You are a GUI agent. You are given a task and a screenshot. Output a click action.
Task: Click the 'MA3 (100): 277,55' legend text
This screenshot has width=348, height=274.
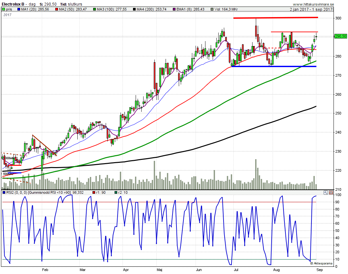pyautogui.click(x=112, y=9)
